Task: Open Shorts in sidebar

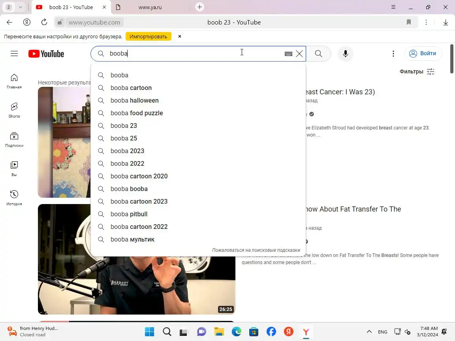Action: pos(14,110)
